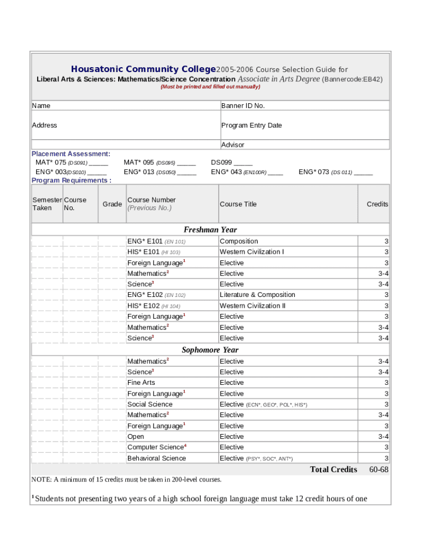
Task: Select Semester Taken cell for HIS* E101 row
Action: 47,252
